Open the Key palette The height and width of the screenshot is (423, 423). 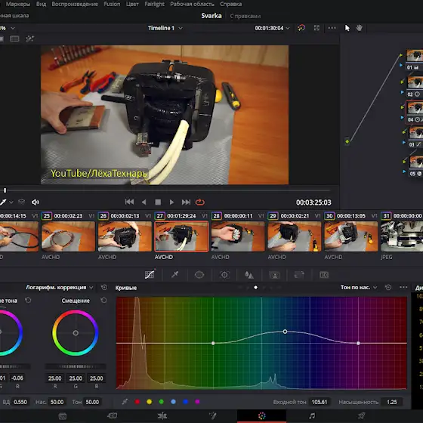(274, 275)
